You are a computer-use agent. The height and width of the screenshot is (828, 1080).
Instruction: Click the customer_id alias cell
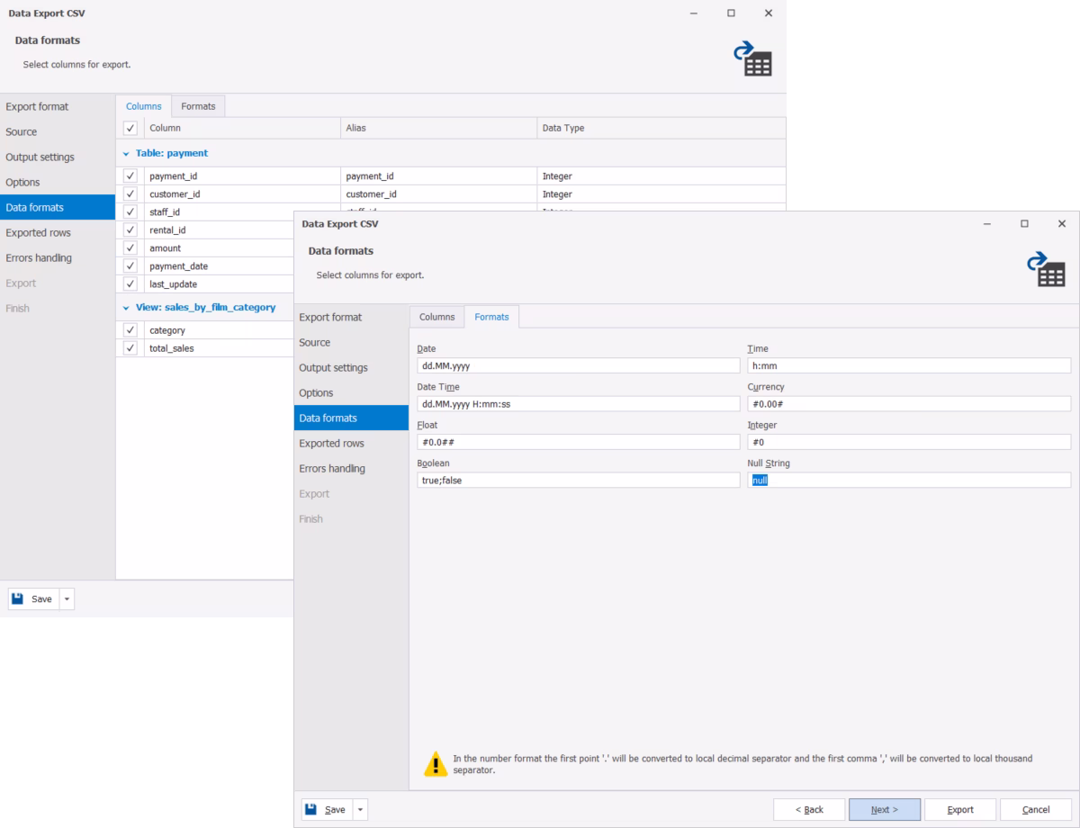coord(438,194)
